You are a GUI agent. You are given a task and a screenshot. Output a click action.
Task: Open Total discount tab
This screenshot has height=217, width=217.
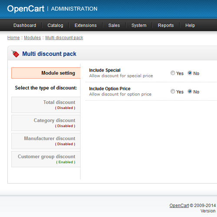[x=46, y=105]
